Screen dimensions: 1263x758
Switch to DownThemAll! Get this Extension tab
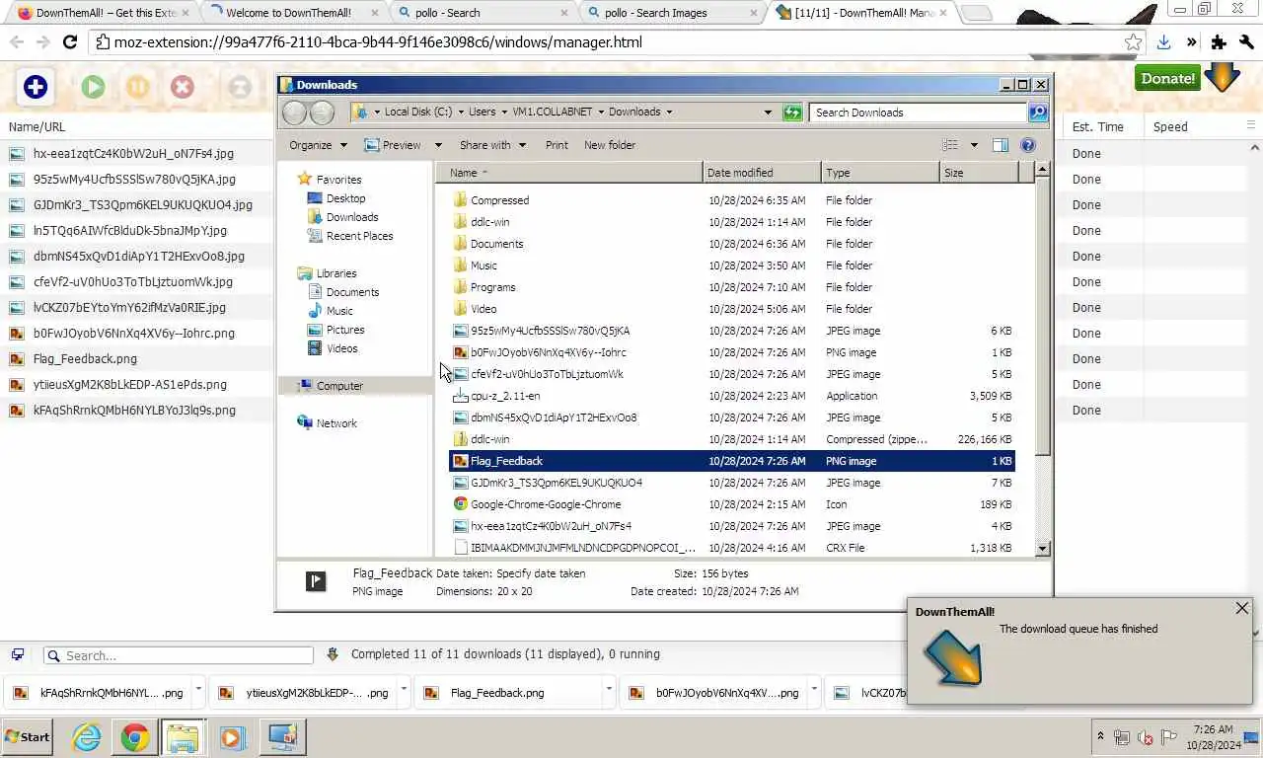pos(103,13)
